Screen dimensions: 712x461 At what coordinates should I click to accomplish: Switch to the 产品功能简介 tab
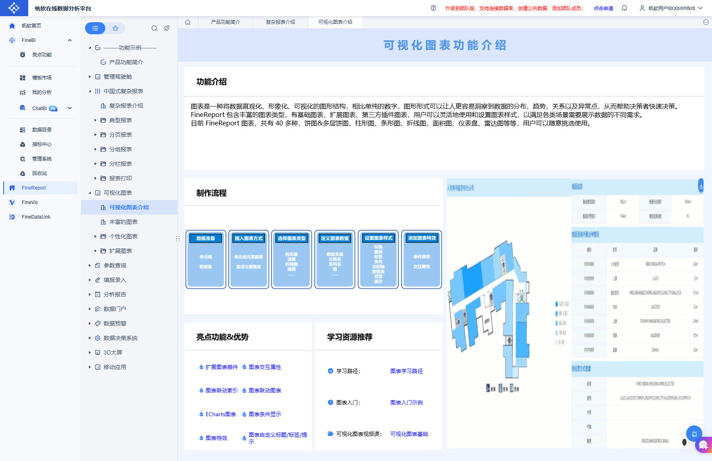(226, 22)
